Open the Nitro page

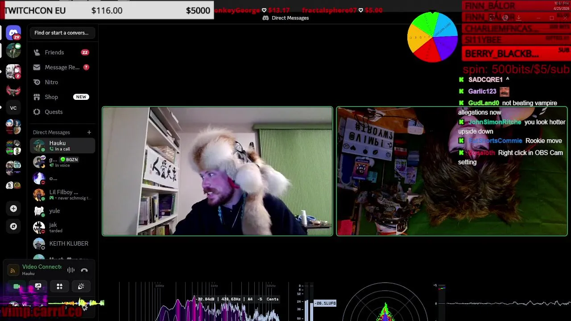62,82
